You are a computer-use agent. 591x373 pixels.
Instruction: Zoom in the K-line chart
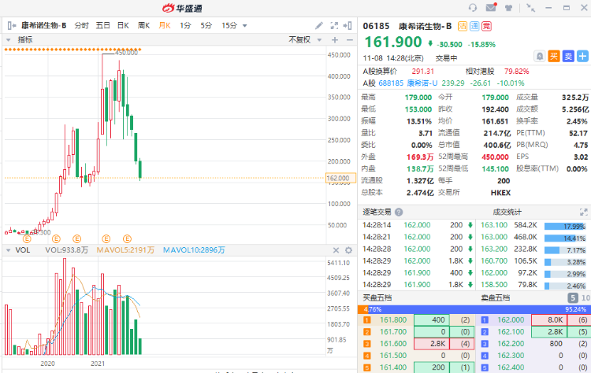pos(335,40)
